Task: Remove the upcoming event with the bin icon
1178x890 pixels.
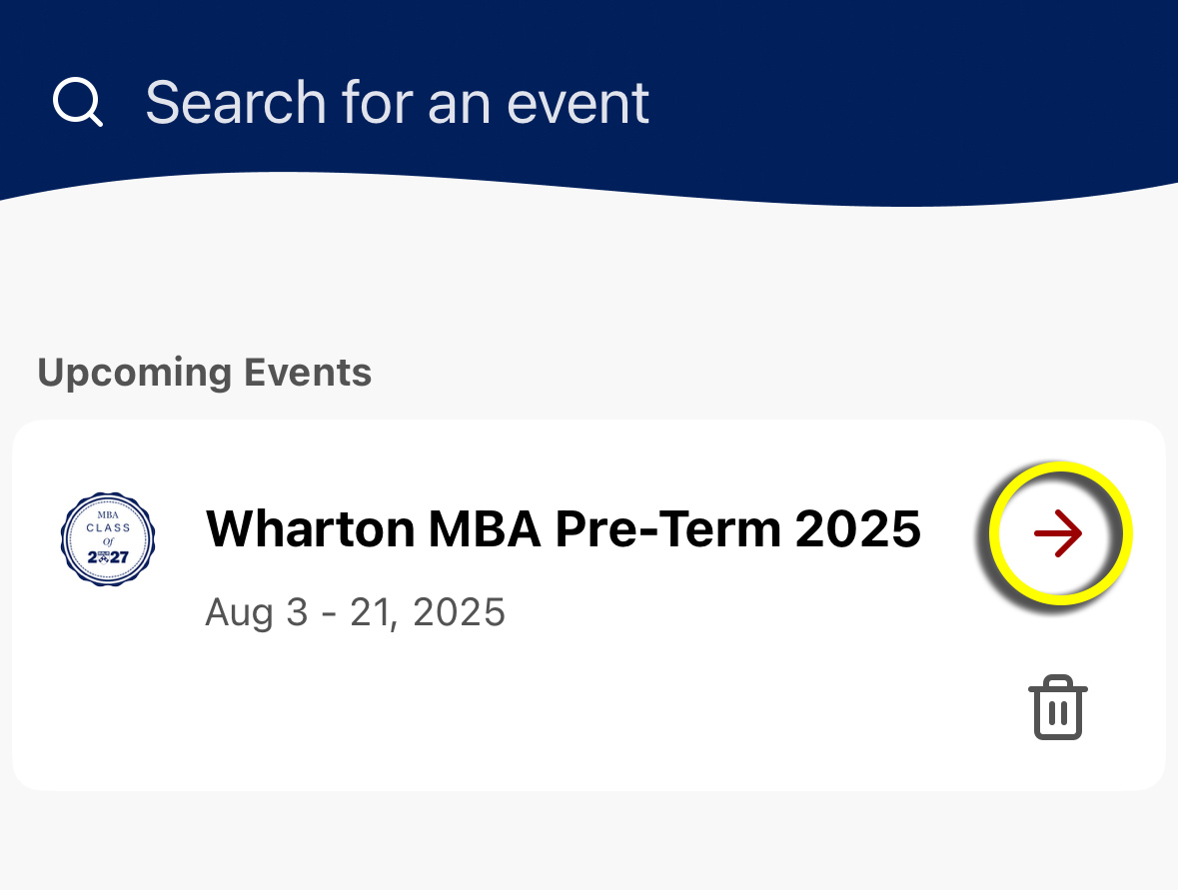Action: tap(1058, 708)
